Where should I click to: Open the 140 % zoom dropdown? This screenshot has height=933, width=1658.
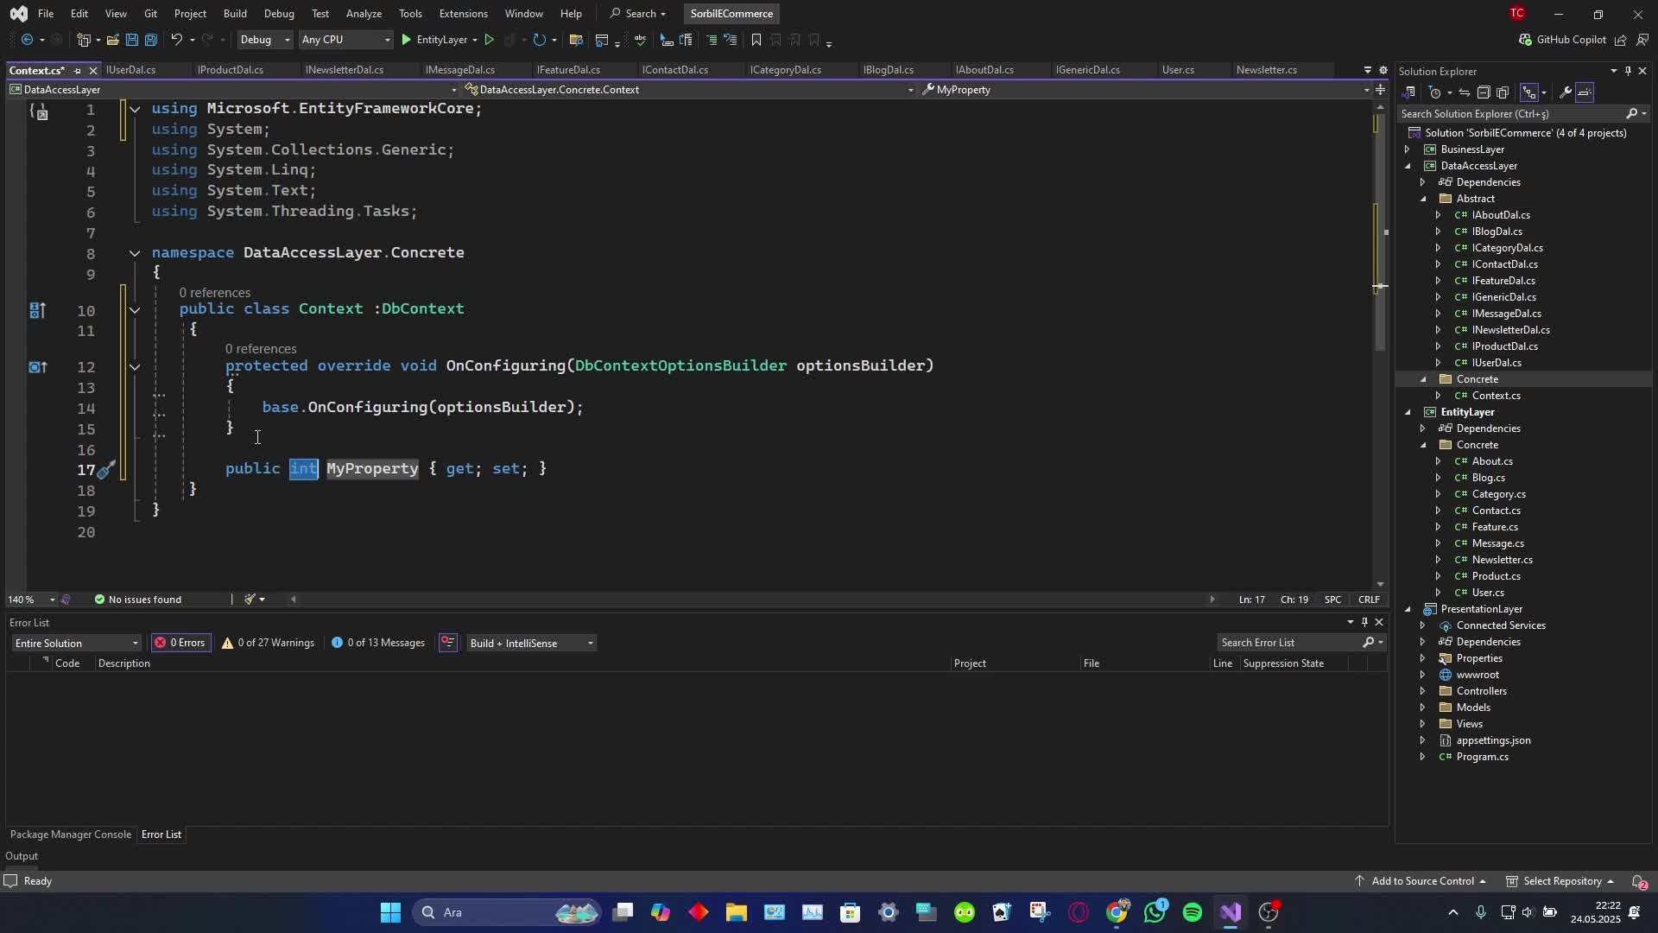pyautogui.click(x=32, y=600)
